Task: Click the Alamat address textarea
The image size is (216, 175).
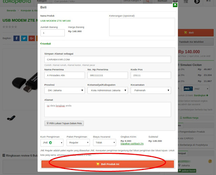Action: coord(108,110)
